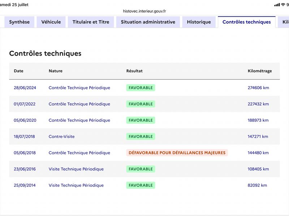Image resolution: width=289 pixels, height=216 pixels.
Task: Click mileage 274606 km
Action: [258, 88]
